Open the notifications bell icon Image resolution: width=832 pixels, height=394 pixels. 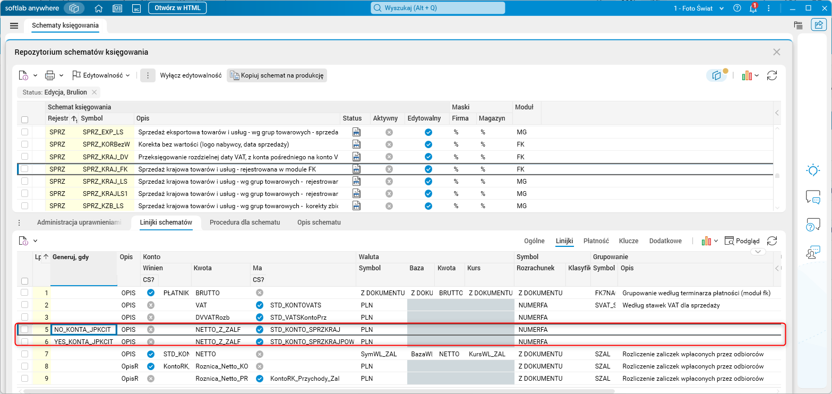coord(753,8)
